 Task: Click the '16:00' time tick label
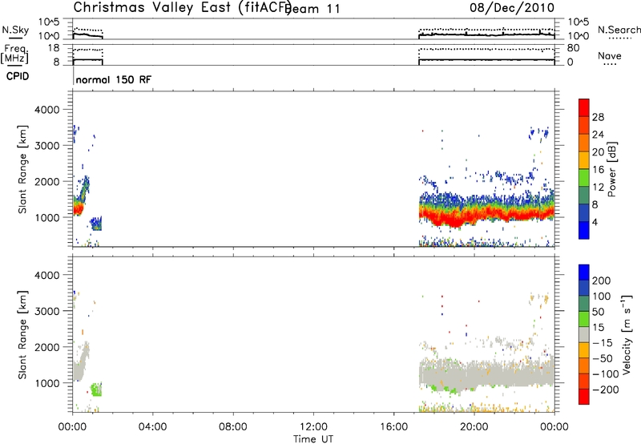coord(393,427)
